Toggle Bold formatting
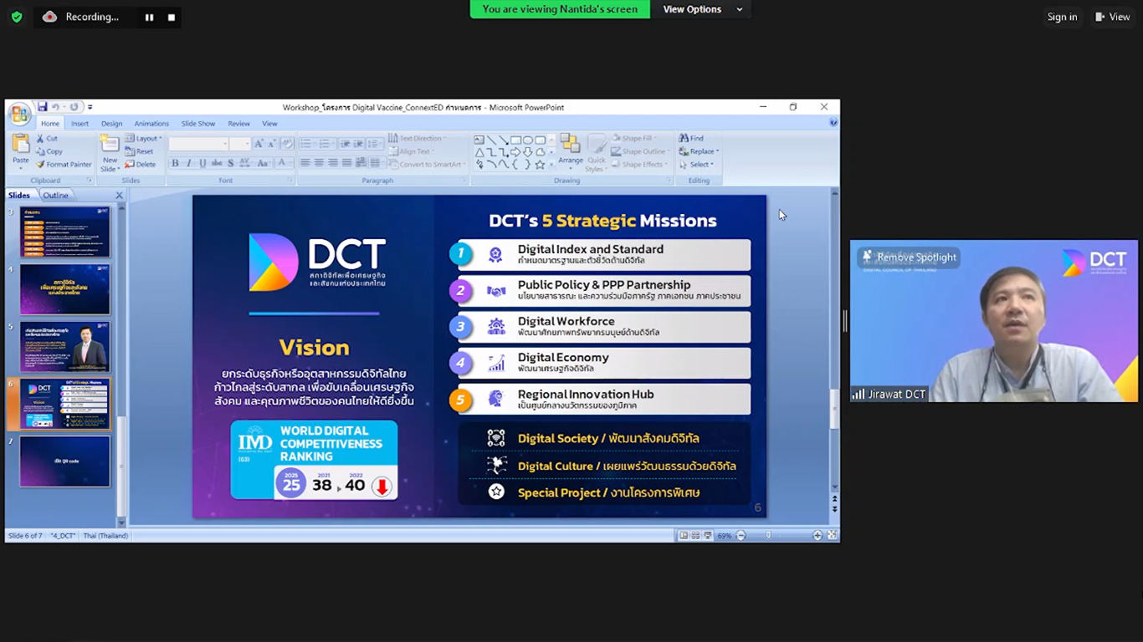1143x642 pixels. 175,163
